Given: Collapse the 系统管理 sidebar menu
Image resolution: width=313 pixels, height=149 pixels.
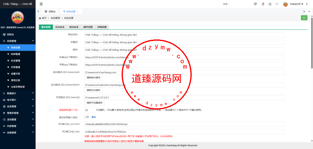Looking at the screenshot, I should tap(33, 41).
